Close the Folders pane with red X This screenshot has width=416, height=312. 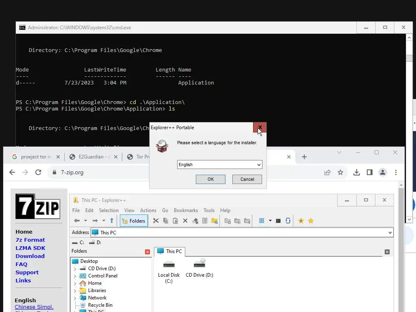coord(147,252)
